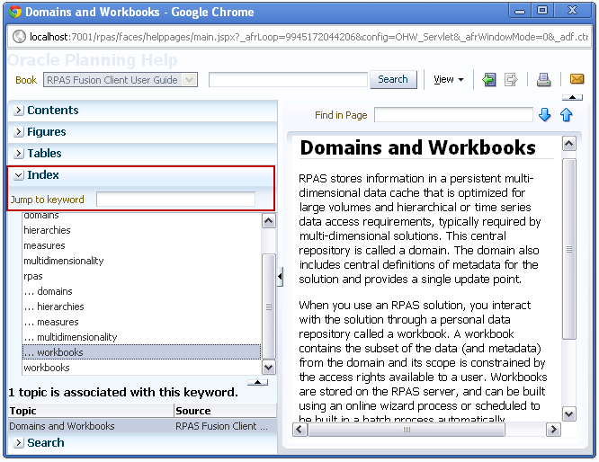
Task: Click content pane horizontal scroll right arrow
Action: [x=553, y=430]
